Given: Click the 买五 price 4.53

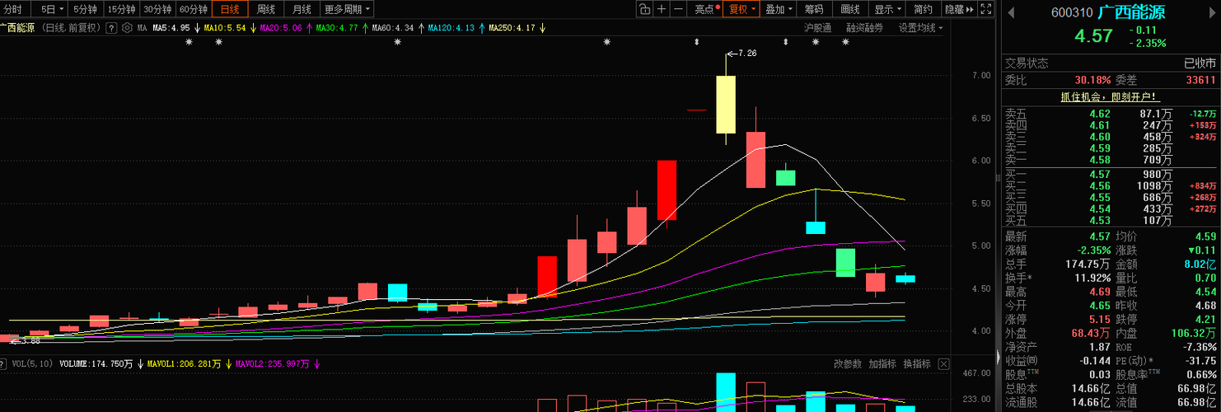Looking at the screenshot, I should [1100, 221].
